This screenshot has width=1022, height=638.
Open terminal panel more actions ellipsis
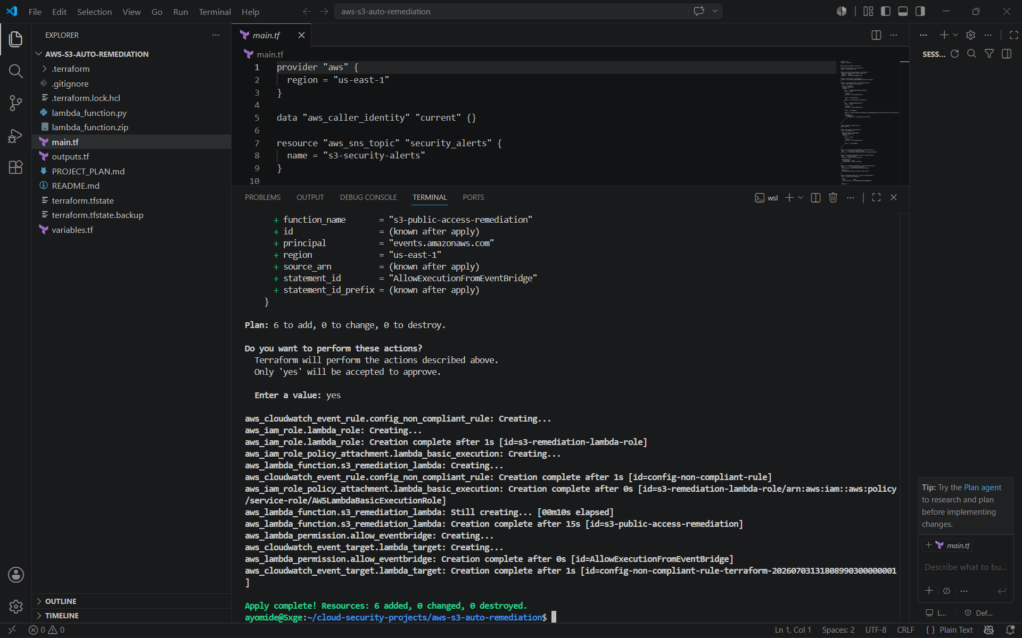click(x=851, y=198)
